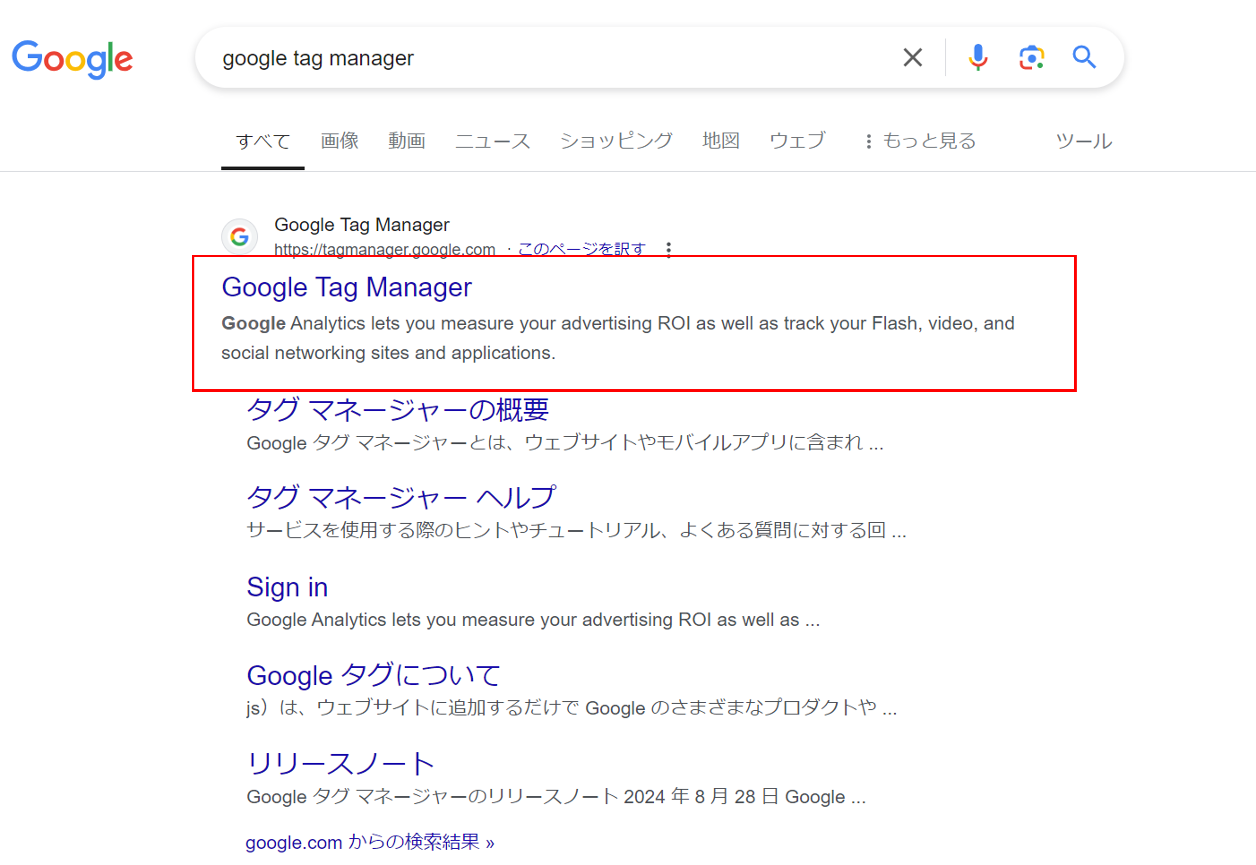Open the タグ マネージャーの概要 link
This screenshot has height=865, width=1256.
(397, 410)
